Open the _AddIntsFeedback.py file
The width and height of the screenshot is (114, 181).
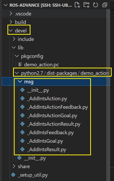click(x=50, y=133)
